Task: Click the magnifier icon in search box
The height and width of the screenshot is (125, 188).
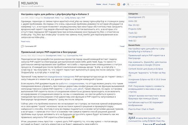Action: click(x=128, y=4)
